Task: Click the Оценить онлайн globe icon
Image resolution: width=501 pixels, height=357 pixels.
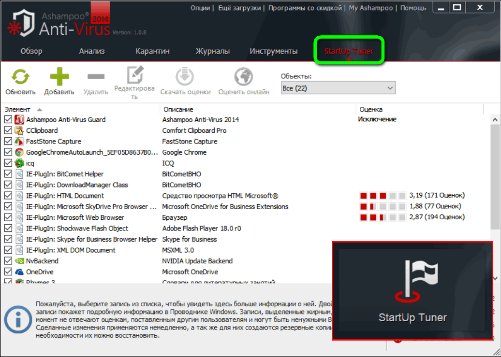Action: coord(243,77)
